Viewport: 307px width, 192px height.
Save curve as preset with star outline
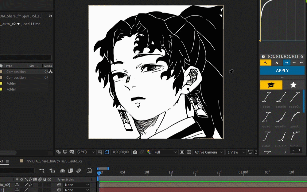302,57
